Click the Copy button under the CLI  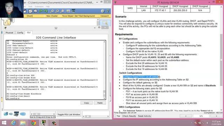pos(86,103)
